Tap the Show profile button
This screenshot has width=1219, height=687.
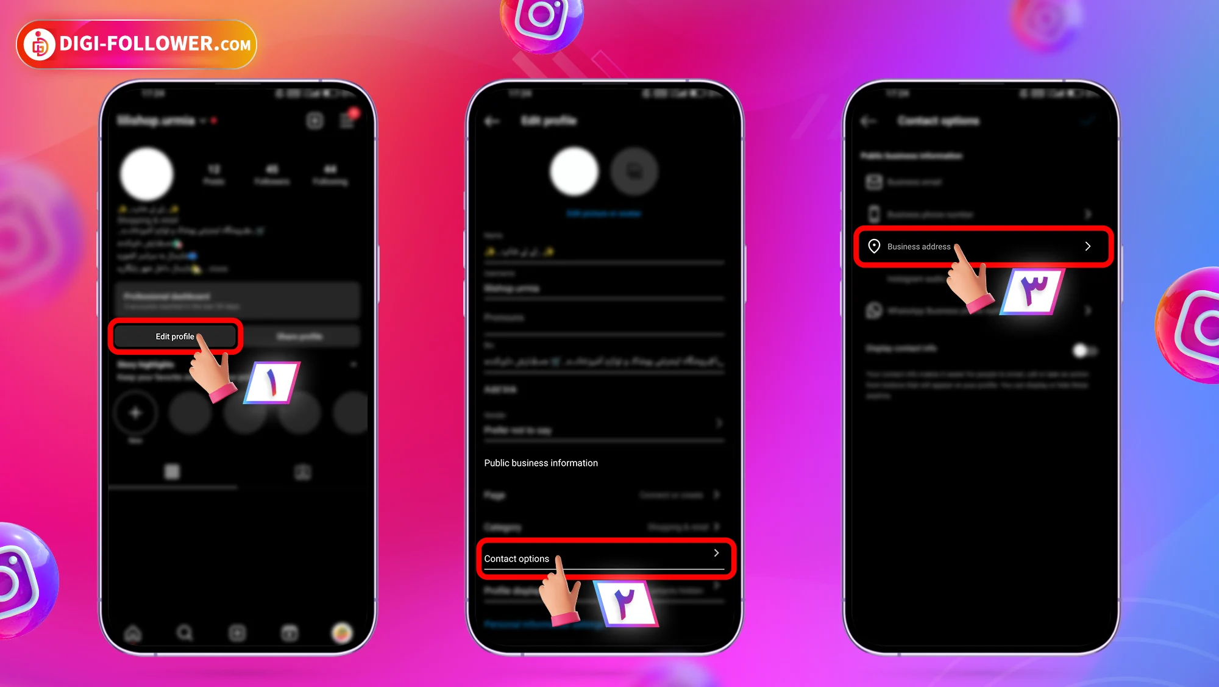[300, 336]
